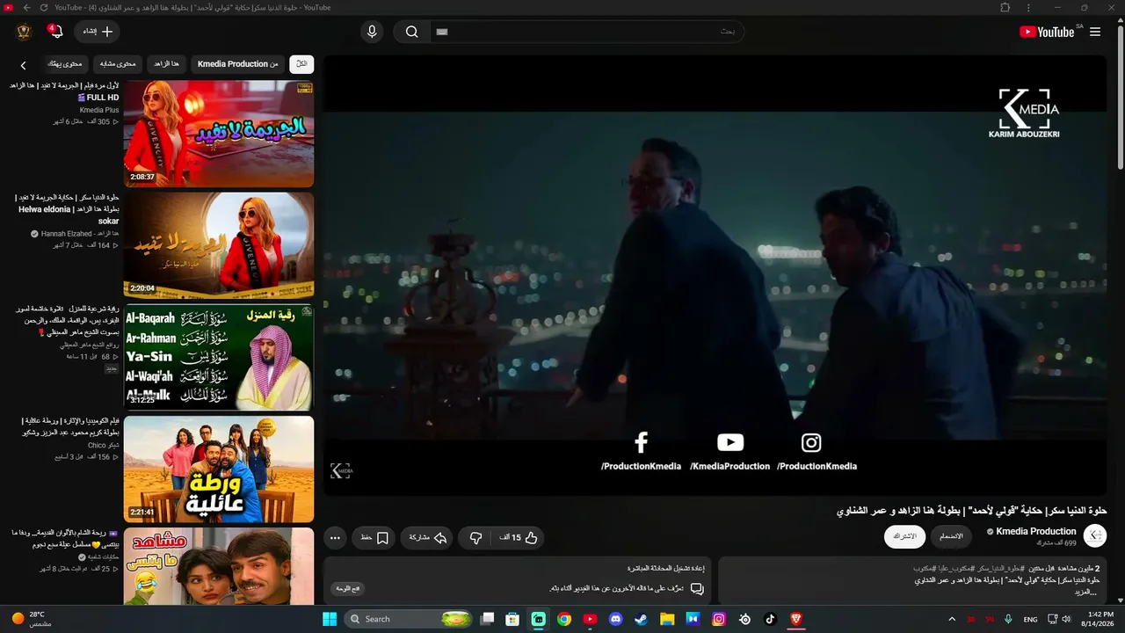The width and height of the screenshot is (1125, 633).
Task: Click the Helwa eldonia sokar video title
Action: 68,209
